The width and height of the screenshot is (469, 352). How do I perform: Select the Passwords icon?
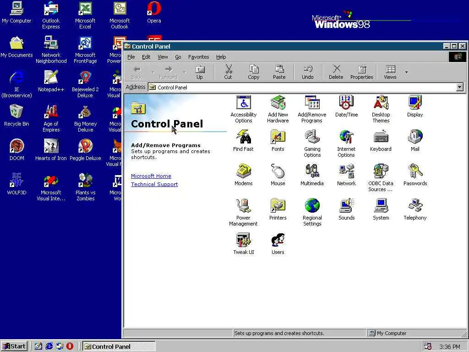click(415, 175)
